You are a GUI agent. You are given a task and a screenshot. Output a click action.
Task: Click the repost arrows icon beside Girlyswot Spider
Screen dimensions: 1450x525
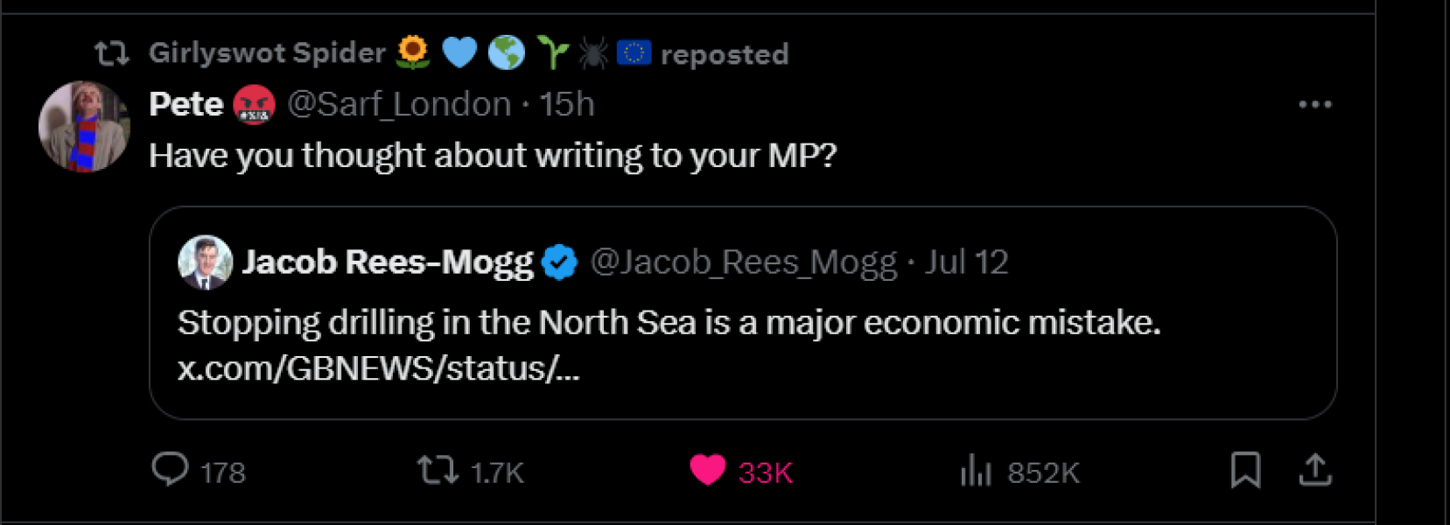[110, 52]
